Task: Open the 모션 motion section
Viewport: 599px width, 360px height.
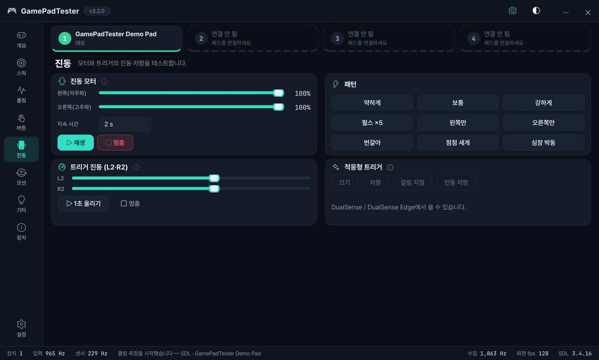Action: tap(21, 177)
